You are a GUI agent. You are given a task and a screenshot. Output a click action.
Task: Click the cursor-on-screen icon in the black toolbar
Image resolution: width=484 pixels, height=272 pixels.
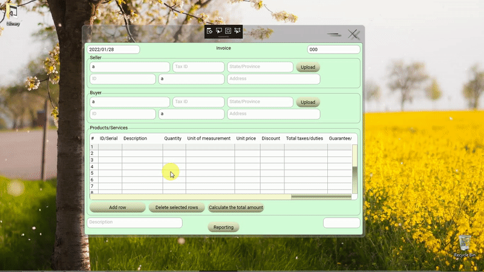(x=219, y=31)
